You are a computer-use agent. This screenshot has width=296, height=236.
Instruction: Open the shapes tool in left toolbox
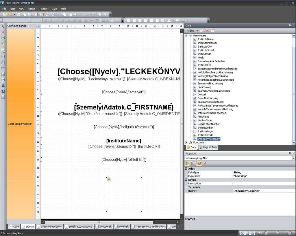[x=3, y=44]
